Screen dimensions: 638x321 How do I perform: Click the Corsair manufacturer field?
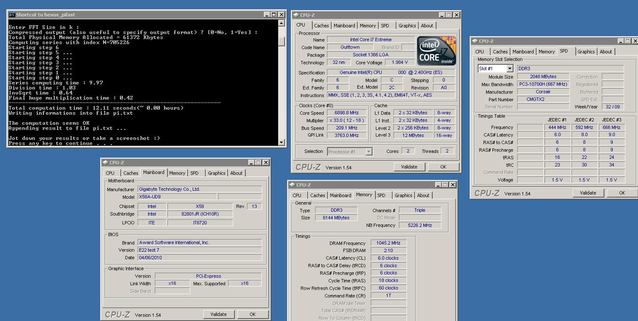click(543, 92)
